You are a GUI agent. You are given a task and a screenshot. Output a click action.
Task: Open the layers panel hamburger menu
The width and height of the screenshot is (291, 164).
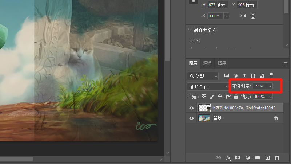[286, 63]
